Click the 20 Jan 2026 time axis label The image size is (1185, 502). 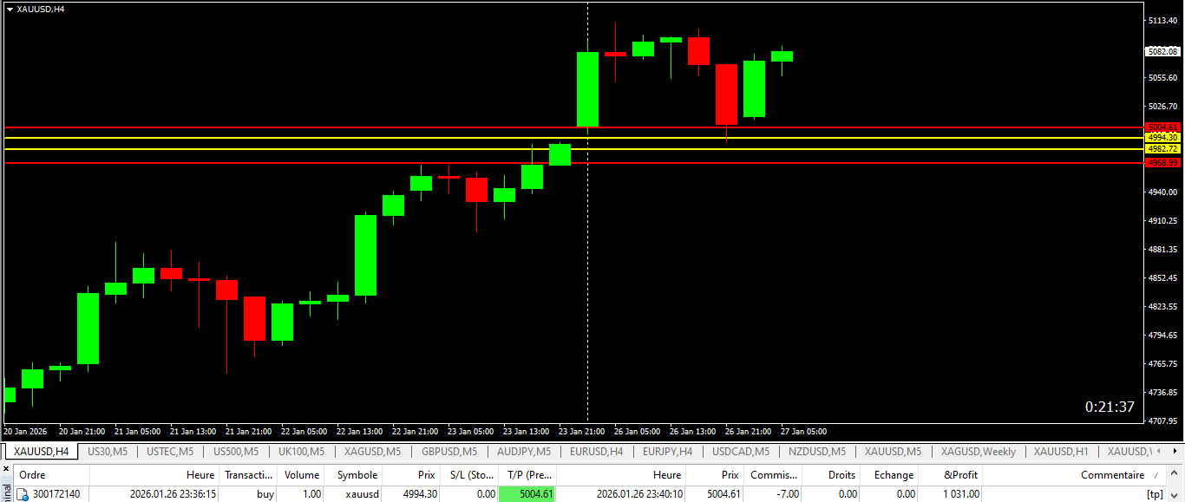[x=25, y=431]
